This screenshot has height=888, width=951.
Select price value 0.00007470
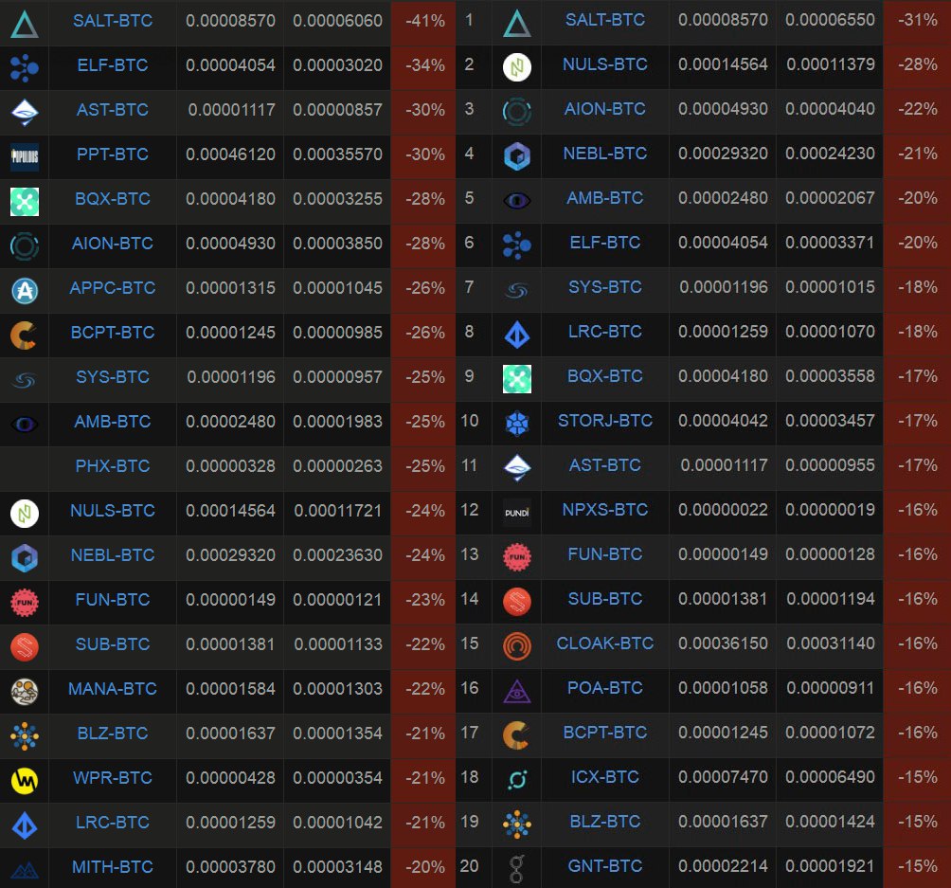click(723, 777)
